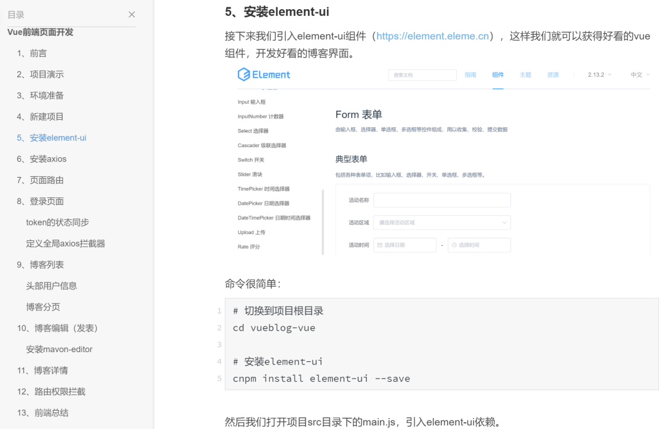Jump to 10、博客编辑（发表）
The image size is (664, 429).
tap(58, 329)
